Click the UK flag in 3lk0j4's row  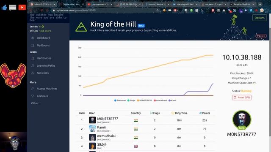pos(135,146)
